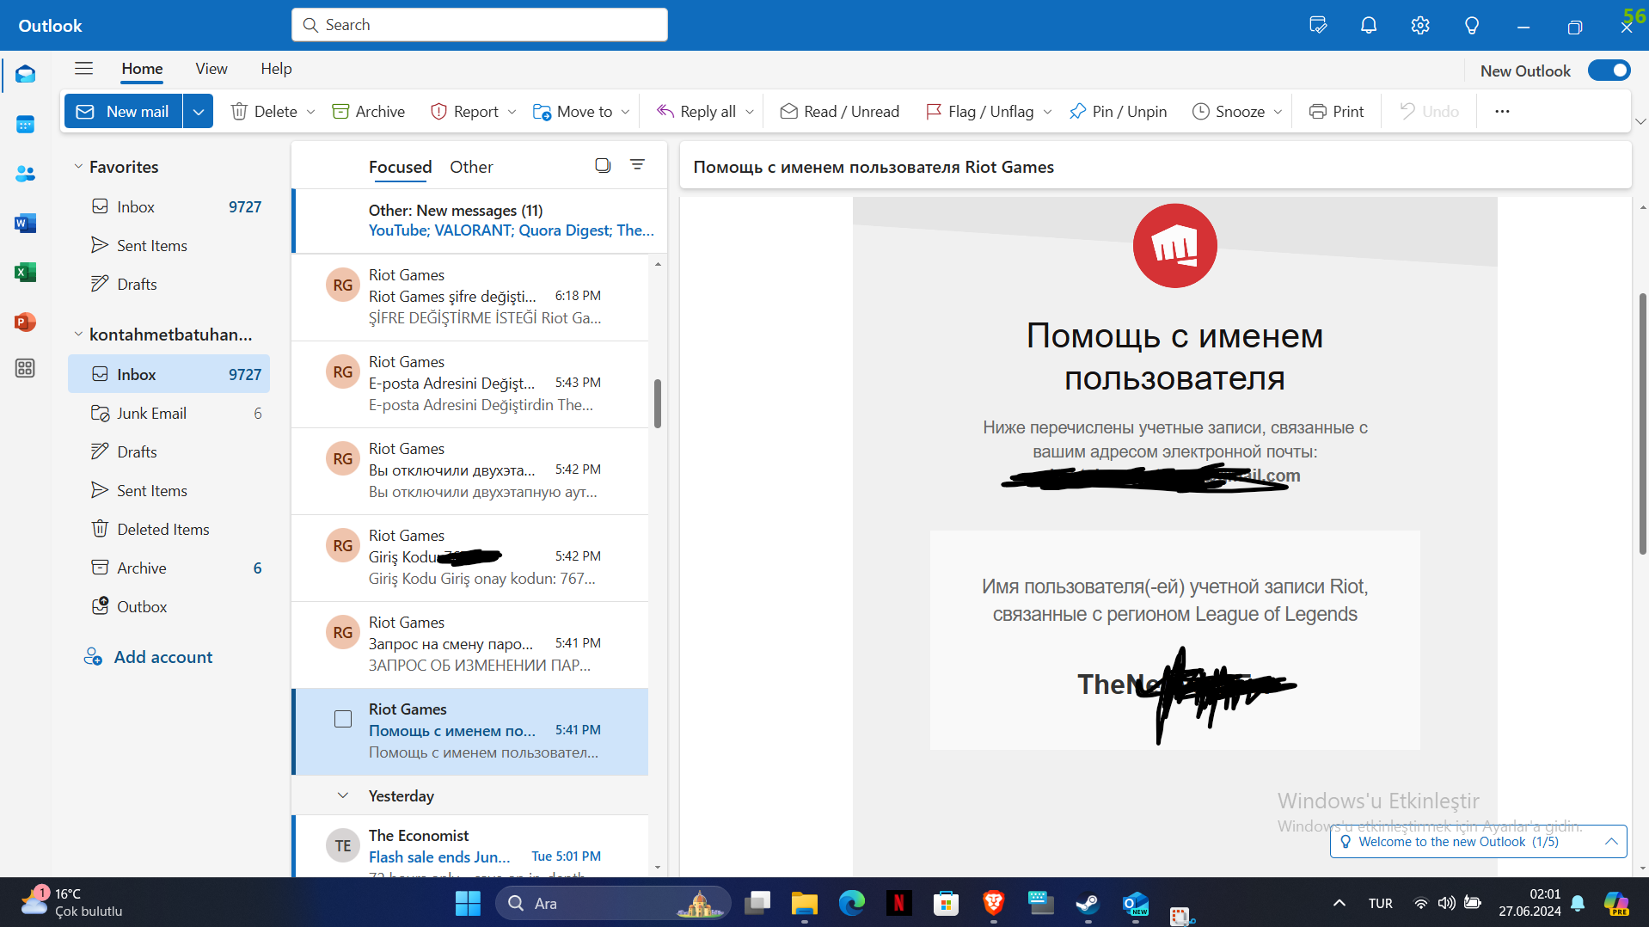This screenshot has height=927, width=1649.
Task: Open the Other: New messages (11) banner
Action: (x=479, y=220)
